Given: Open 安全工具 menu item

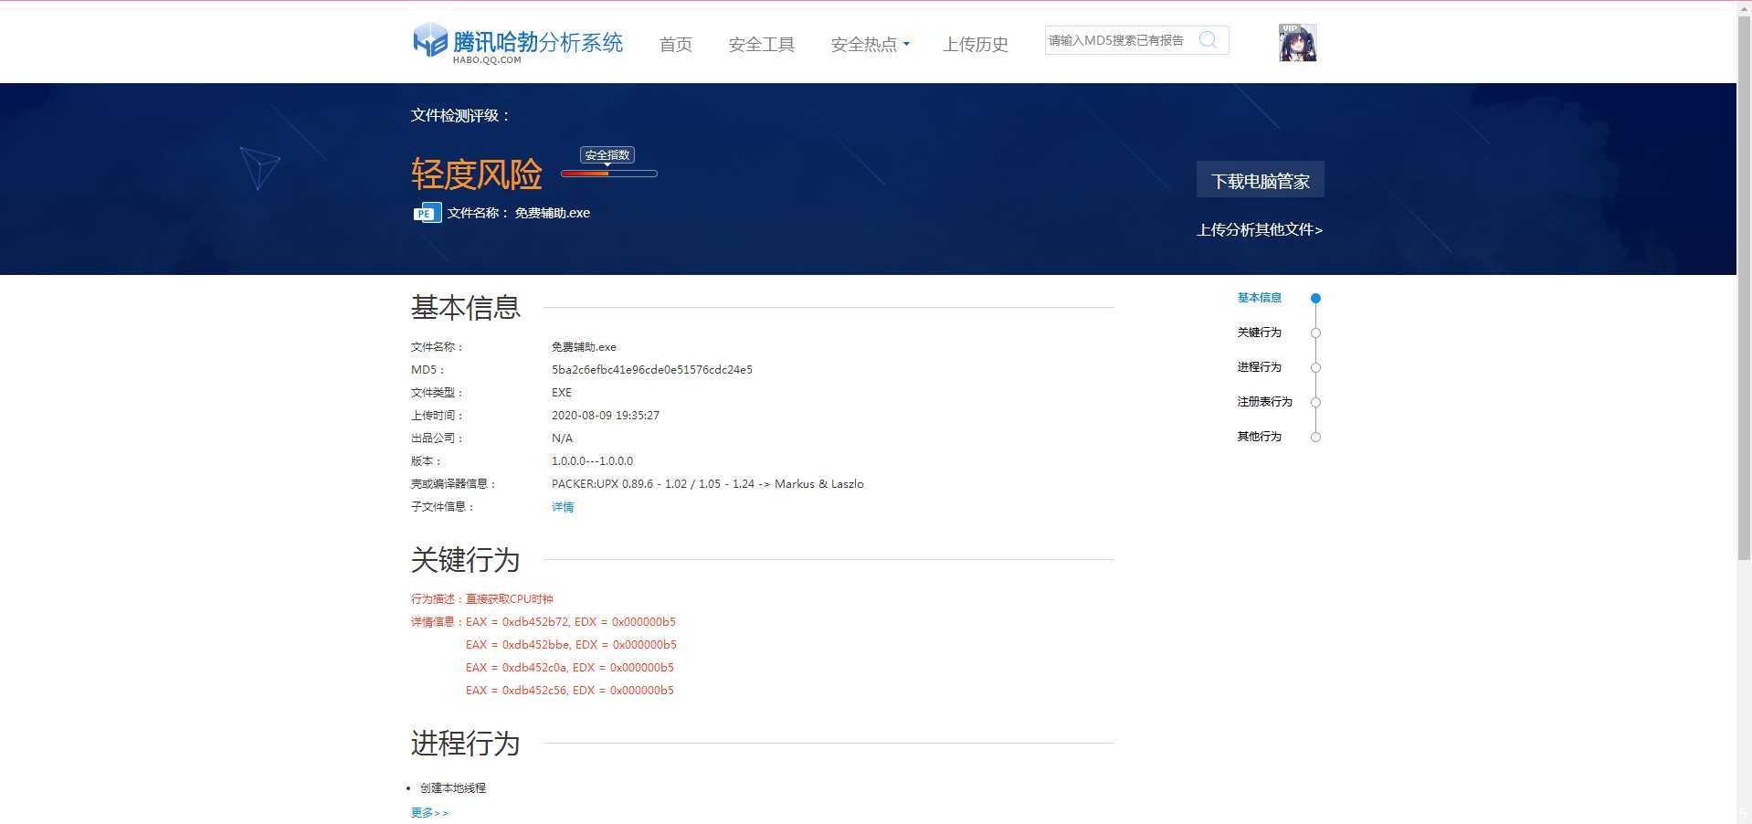Looking at the screenshot, I should [762, 44].
